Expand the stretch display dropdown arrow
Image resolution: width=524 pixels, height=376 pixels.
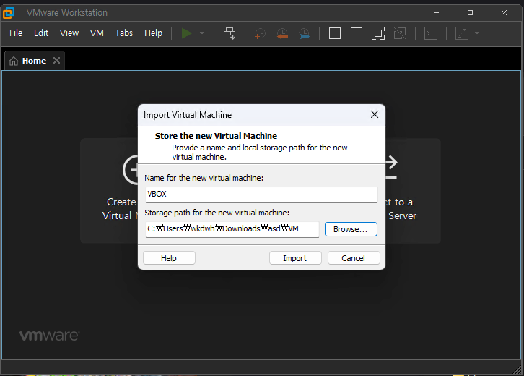pos(477,33)
